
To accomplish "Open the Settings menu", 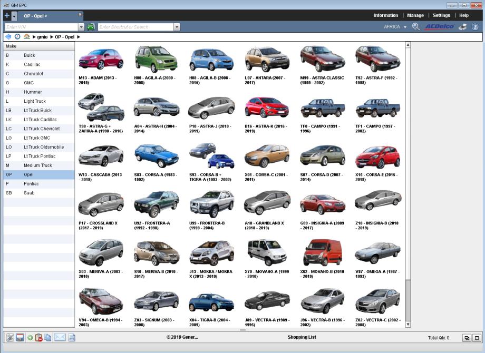I will click(x=441, y=15).
